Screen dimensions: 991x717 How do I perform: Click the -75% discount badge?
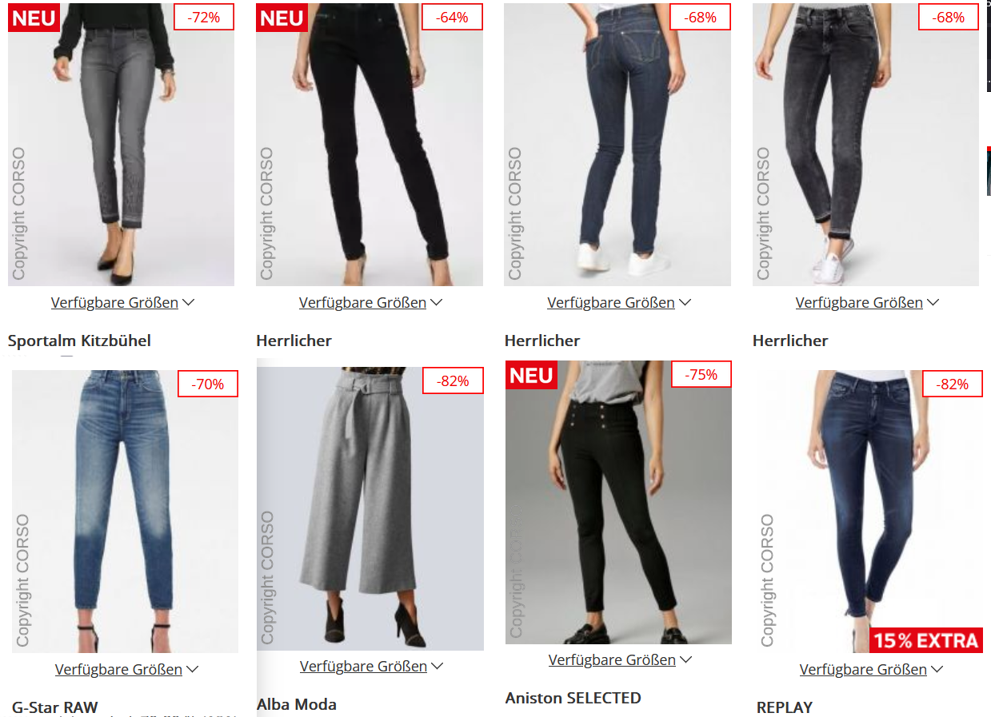coord(701,374)
